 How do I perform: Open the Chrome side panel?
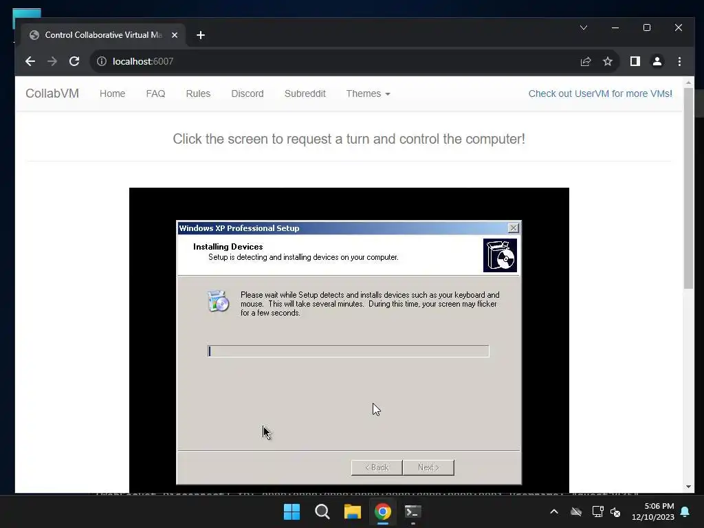pos(635,61)
